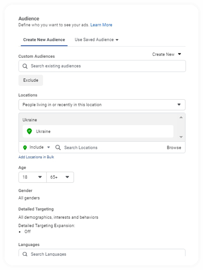This screenshot has width=203, height=270.
Task: Change maximum age 65+ dropdown
Action: [60, 177]
